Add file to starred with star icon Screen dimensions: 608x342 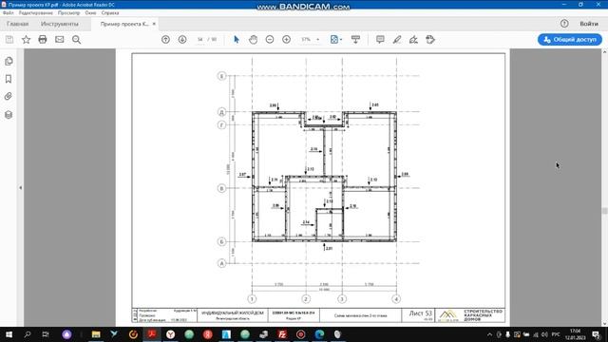coord(26,40)
